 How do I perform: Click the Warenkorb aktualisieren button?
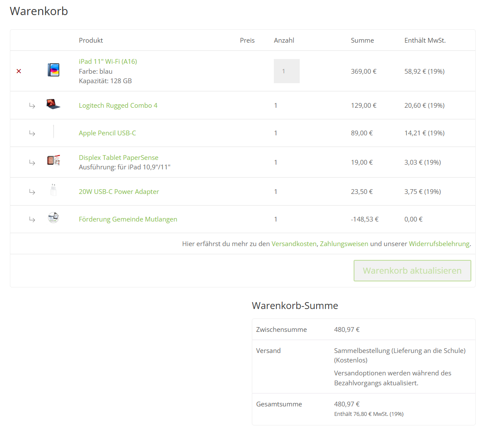pos(412,271)
